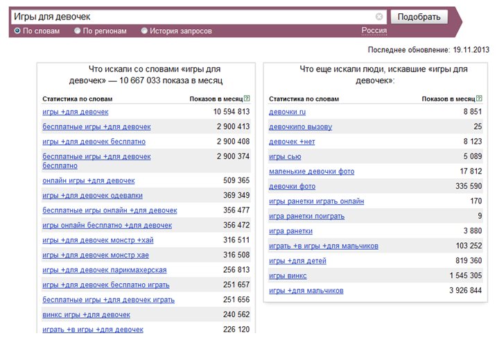Click the 369 349 impressions value
The height and width of the screenshot is (338, 497).
pyautogui.click(x=236, y=196)
